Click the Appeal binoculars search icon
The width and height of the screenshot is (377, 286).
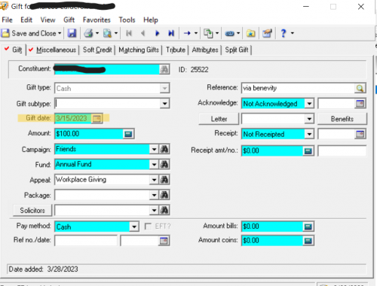[164, 180]
